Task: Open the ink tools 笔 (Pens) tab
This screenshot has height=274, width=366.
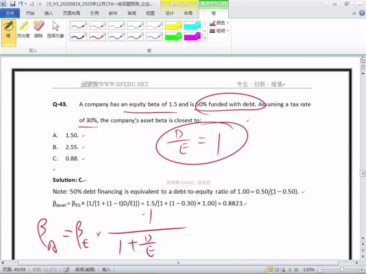Action: [214, 13]
